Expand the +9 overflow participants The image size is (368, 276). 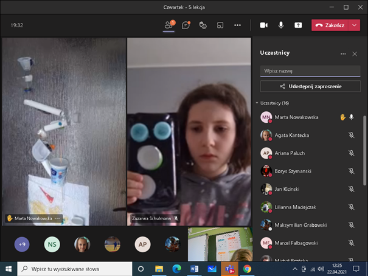[22, 244]
